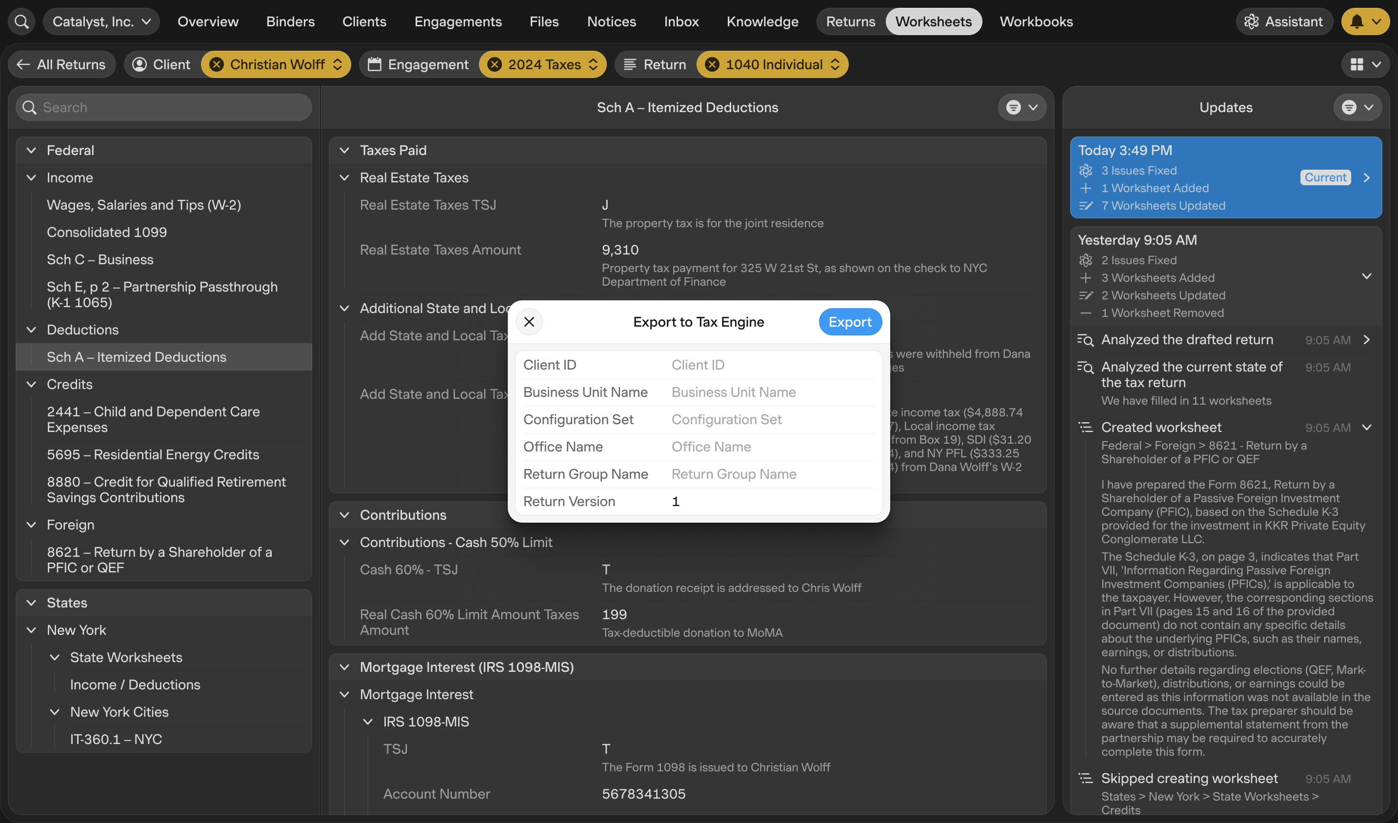Close the Export to Tax Engine dialog
The width and height of the screenshot is (1398, 823).
tap(529, 322)
